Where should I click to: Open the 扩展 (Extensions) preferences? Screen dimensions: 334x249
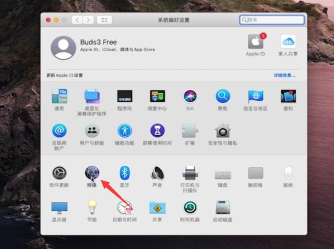tap(190, 130)
